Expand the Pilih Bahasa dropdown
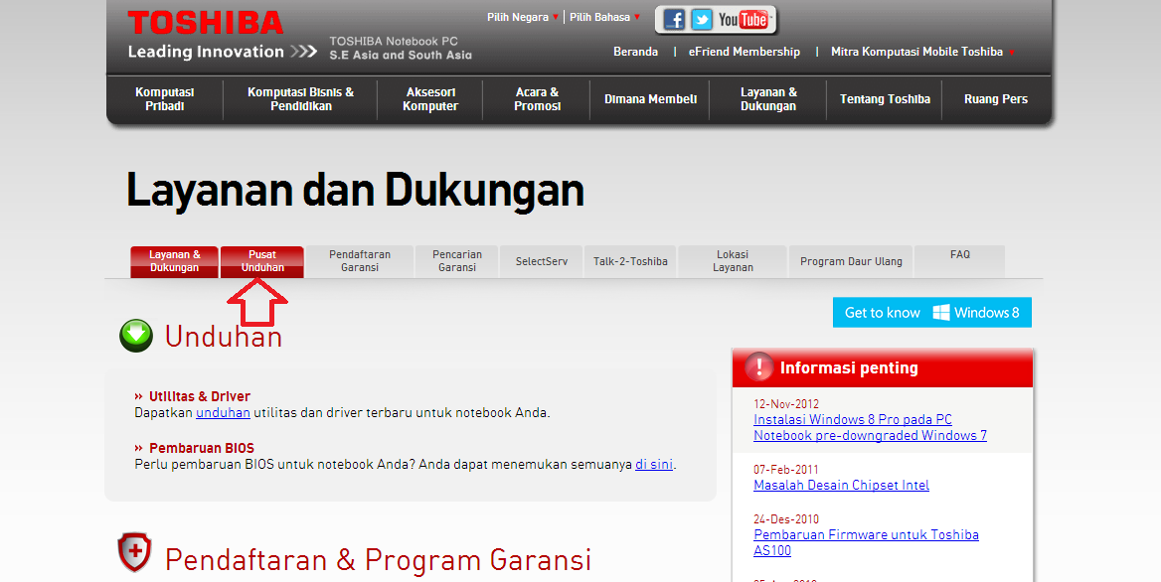This screenshot has width=1161, height=582. [x=605, y=17]
